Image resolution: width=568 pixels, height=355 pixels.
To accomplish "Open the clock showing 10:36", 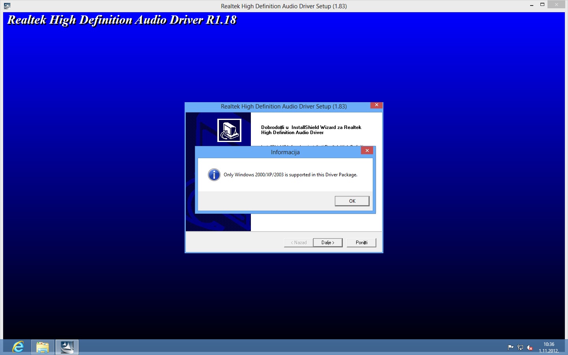I will [x=549, y=347].
